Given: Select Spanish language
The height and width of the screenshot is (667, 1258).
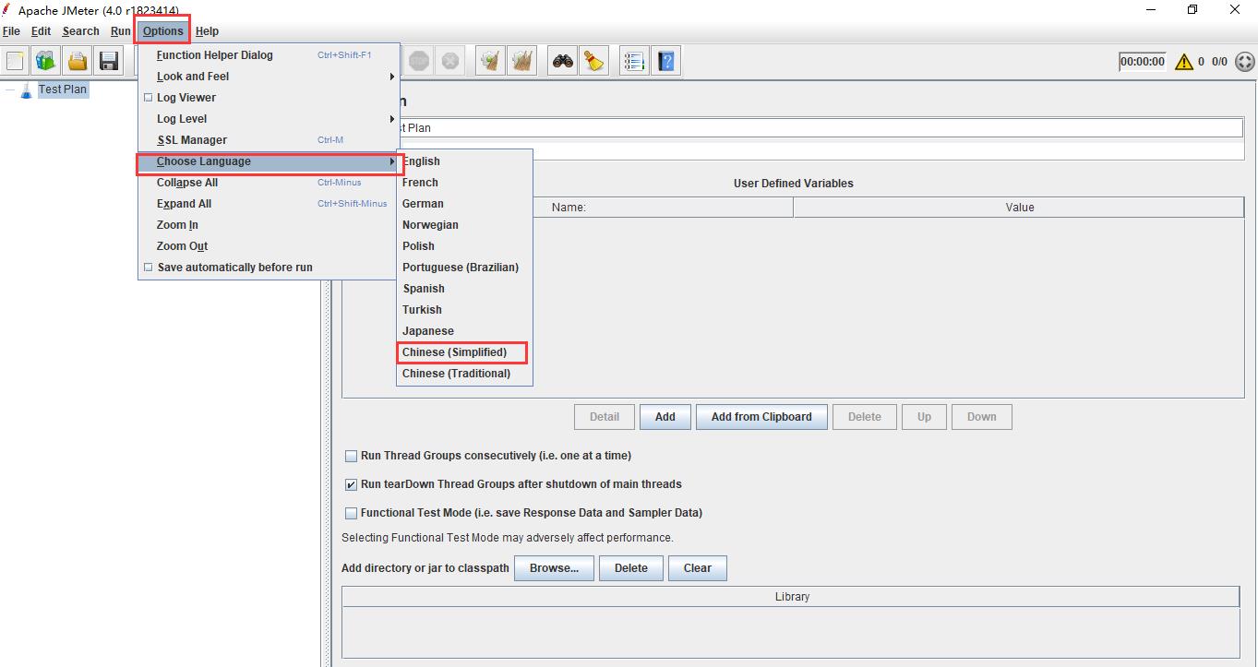Looking at the screenshot, I should 464,289.
